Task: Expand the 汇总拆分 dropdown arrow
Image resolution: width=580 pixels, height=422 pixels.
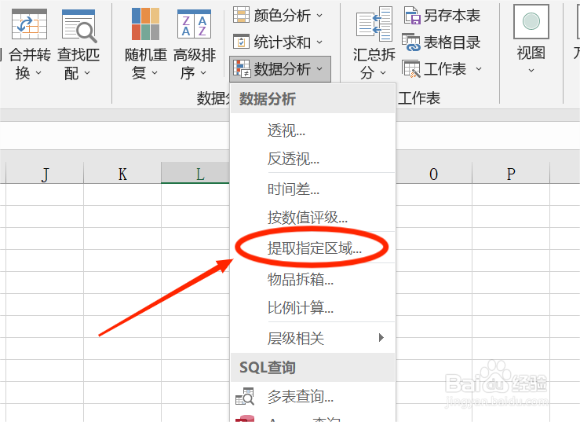Action: click(383, 73)
